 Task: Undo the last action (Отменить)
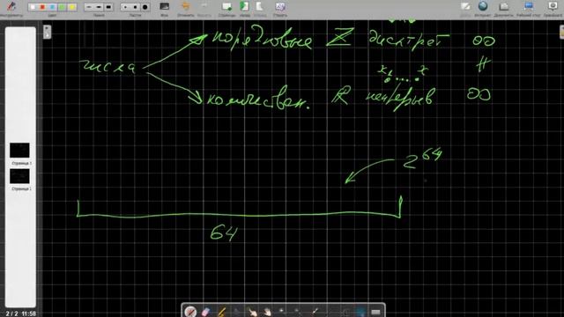[x=186, y=6]
